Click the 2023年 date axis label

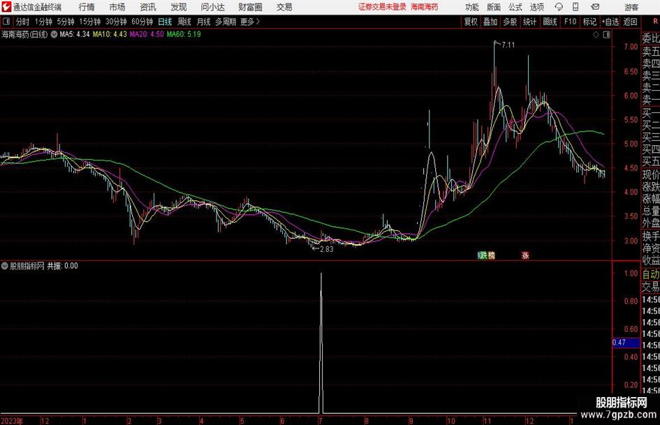point(12,421)
